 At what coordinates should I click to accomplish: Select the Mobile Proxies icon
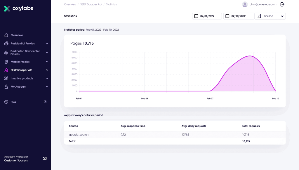coord(6,62)
